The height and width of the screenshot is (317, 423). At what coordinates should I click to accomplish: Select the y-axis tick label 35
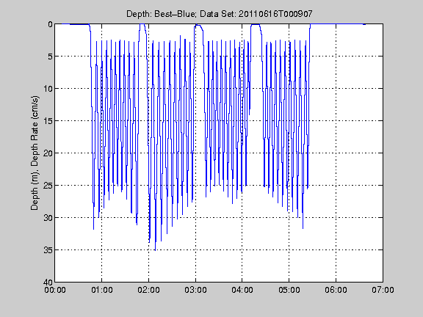pos(48,250)
